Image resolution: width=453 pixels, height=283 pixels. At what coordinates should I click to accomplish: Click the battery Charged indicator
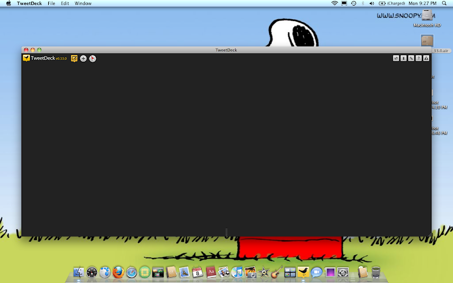point(392,3)
